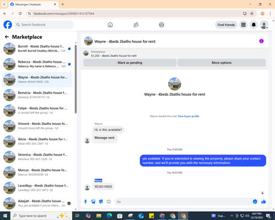Click the Find friends button
This screenshot has width=275, height=220.
coord(226,25)
